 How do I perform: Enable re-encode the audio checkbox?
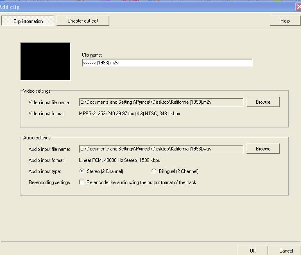tap(82, 182)
